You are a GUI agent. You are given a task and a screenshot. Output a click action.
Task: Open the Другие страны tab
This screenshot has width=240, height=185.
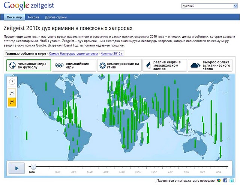click(56, 17)
